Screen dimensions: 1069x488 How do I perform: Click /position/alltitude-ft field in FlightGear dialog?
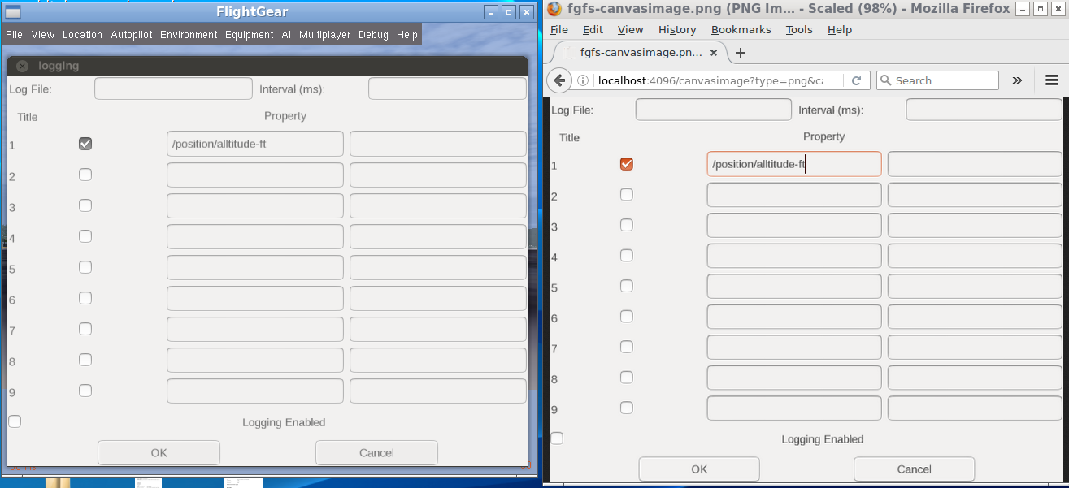[x=255, y=144]
